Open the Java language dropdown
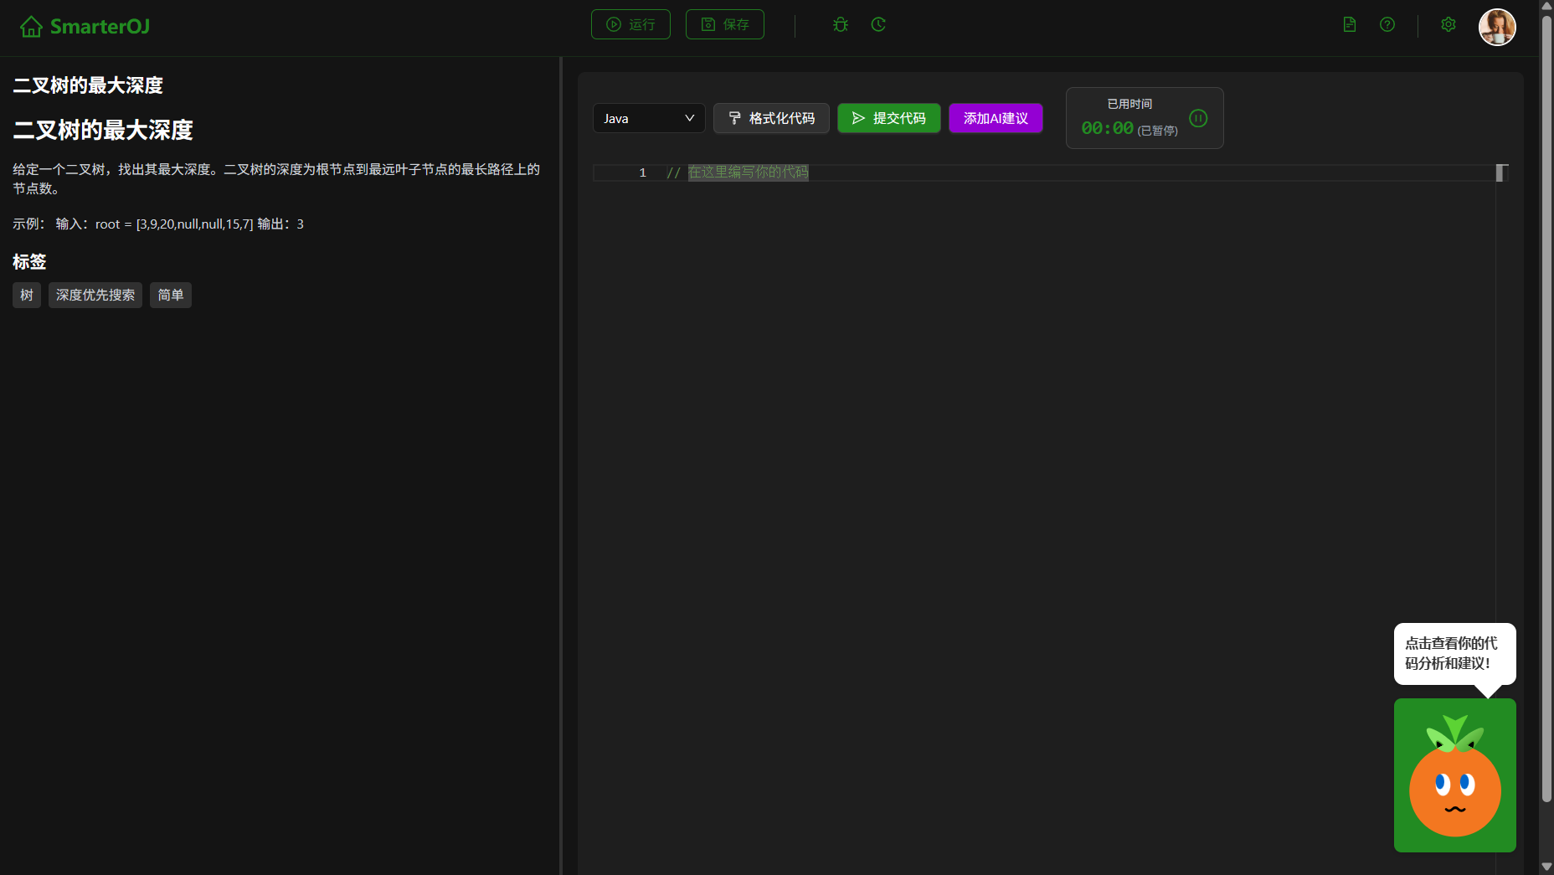The width and height of the screenshot is (1554, 875). click(649, 118)
